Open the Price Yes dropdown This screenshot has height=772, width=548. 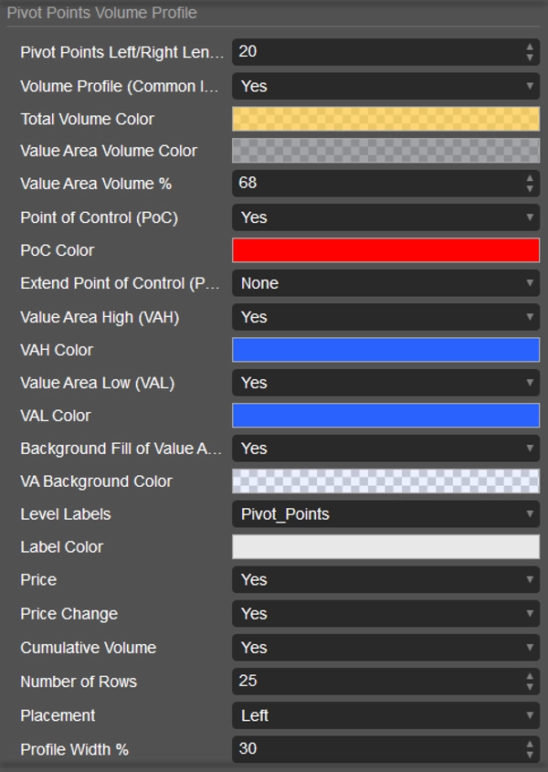pos(385,580)
